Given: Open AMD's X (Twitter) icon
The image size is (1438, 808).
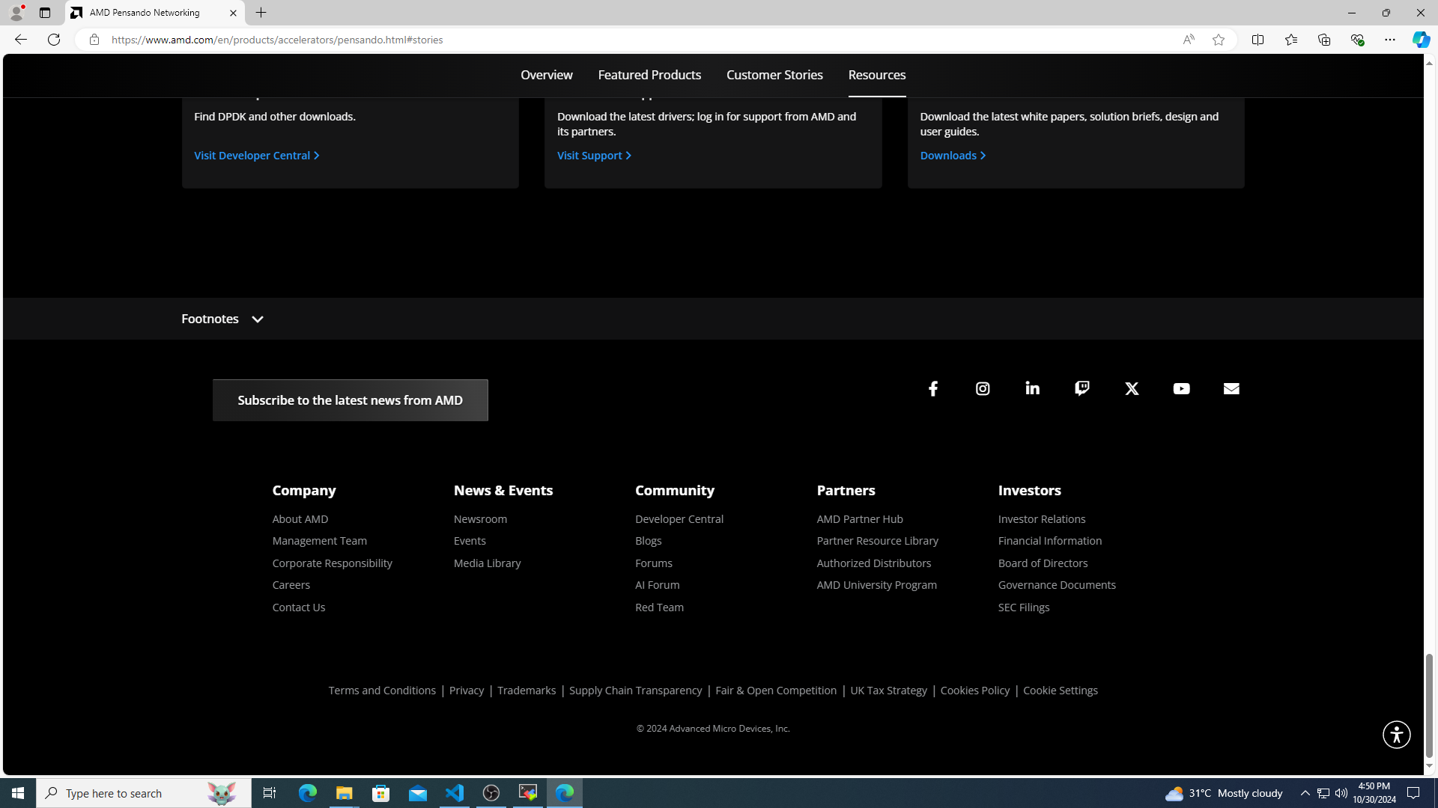Looking at the screenshot, I should tap(1132, 389).
